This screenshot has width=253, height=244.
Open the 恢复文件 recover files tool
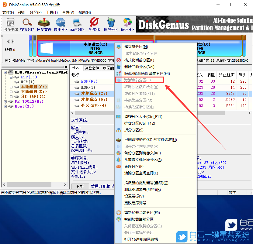(x=44, y=24)
